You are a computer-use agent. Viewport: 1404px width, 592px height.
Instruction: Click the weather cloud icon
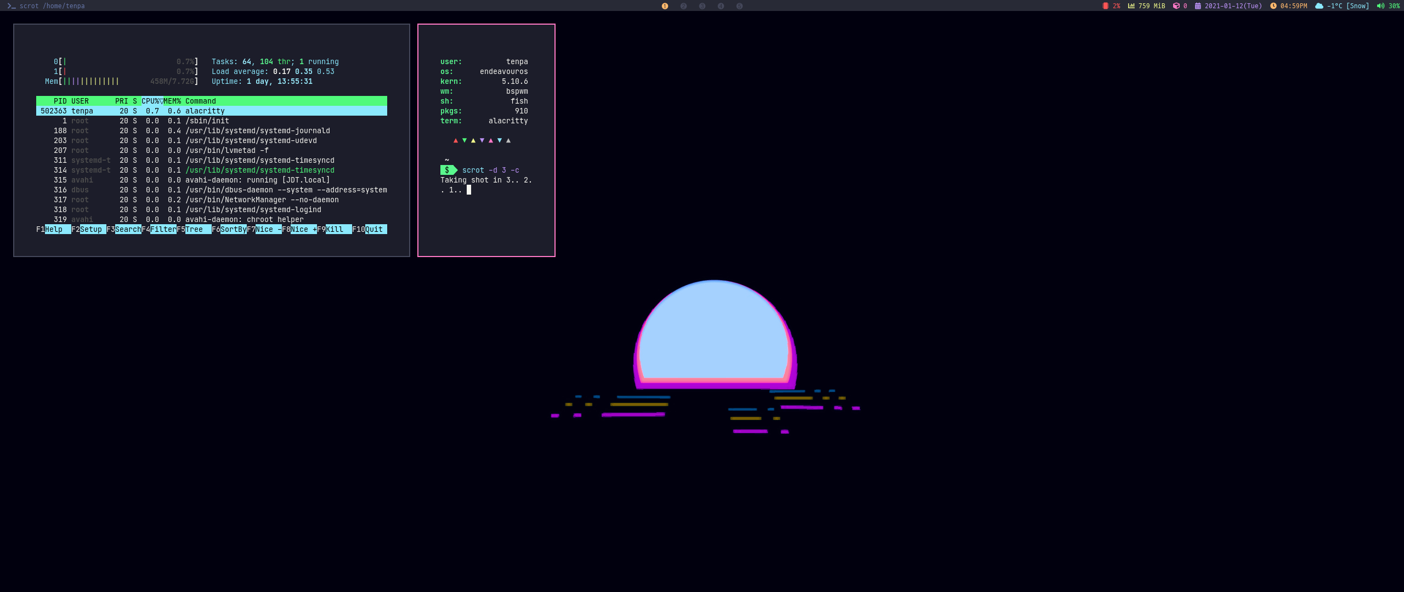coord(1319,6)
